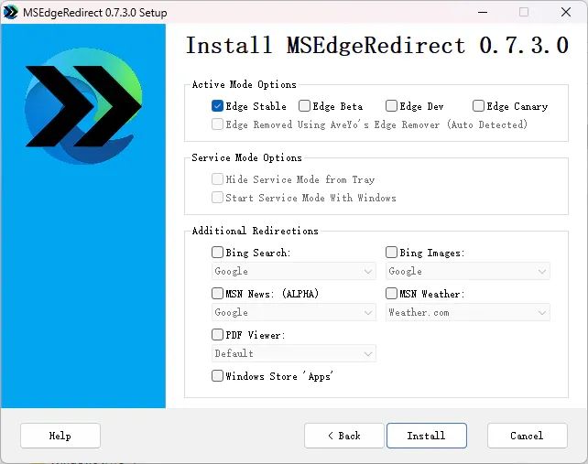The image size is (588, 464).
Task: Click the Cancel button
Action: click(x=527, y=436)
